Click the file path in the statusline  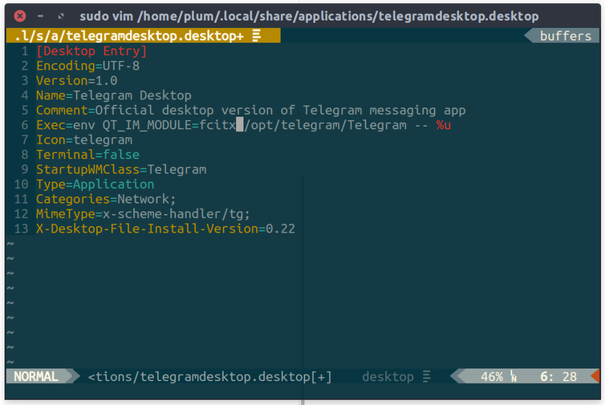(209, 376)
